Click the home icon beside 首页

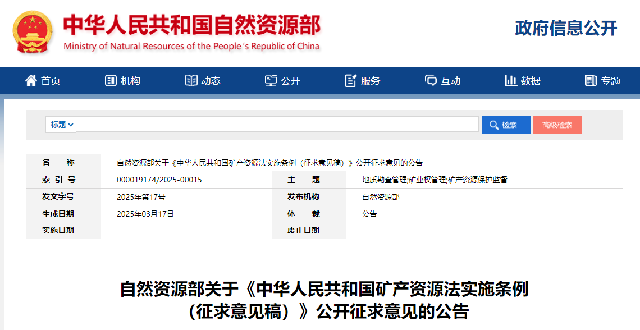pyautogui.click(x=31, y=80)
